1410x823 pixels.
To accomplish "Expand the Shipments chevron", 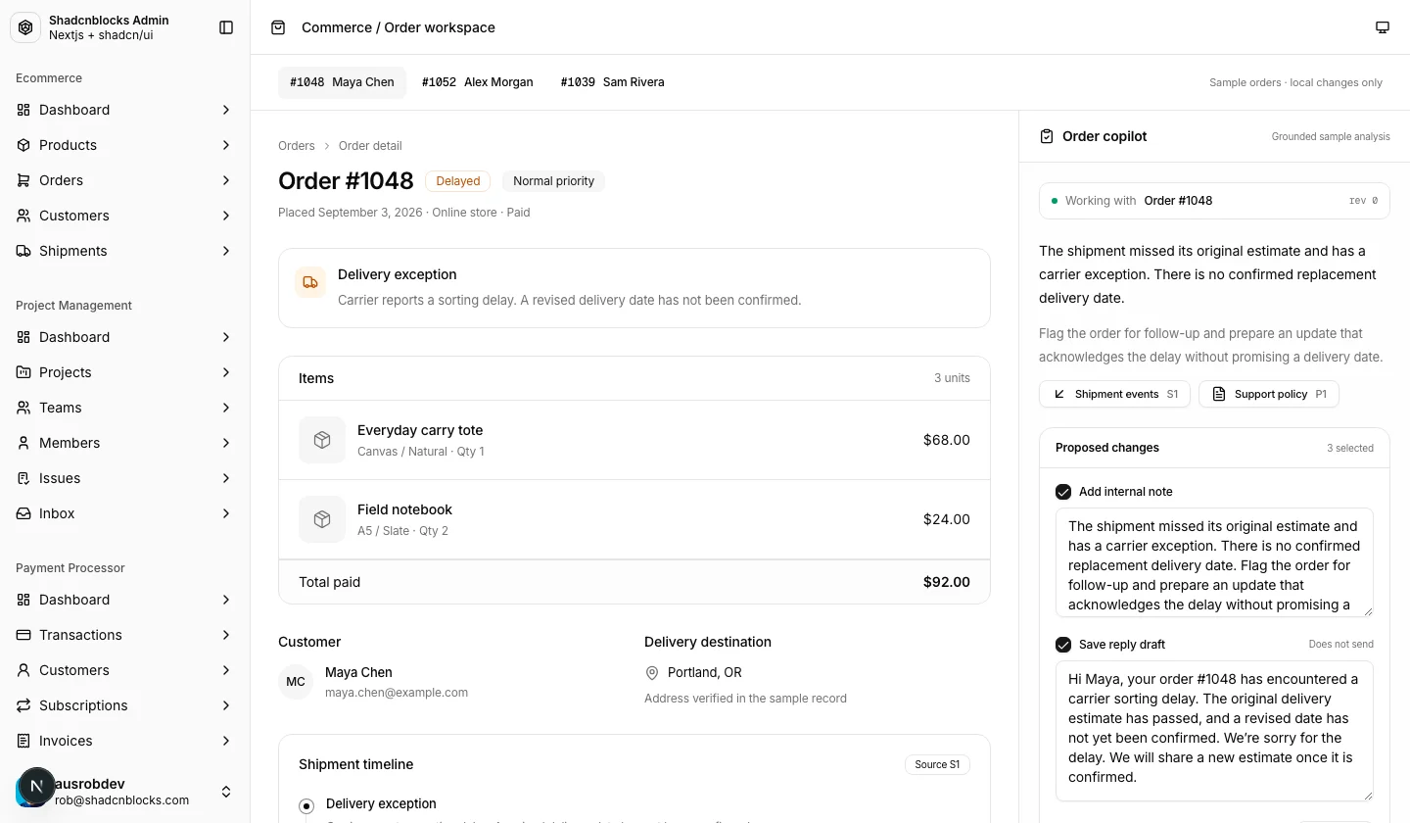I will (226, 251).
